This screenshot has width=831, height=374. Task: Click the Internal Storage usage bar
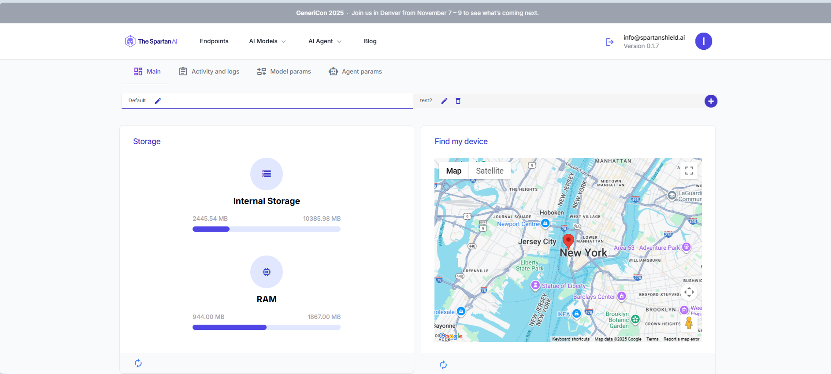[266, 229]
